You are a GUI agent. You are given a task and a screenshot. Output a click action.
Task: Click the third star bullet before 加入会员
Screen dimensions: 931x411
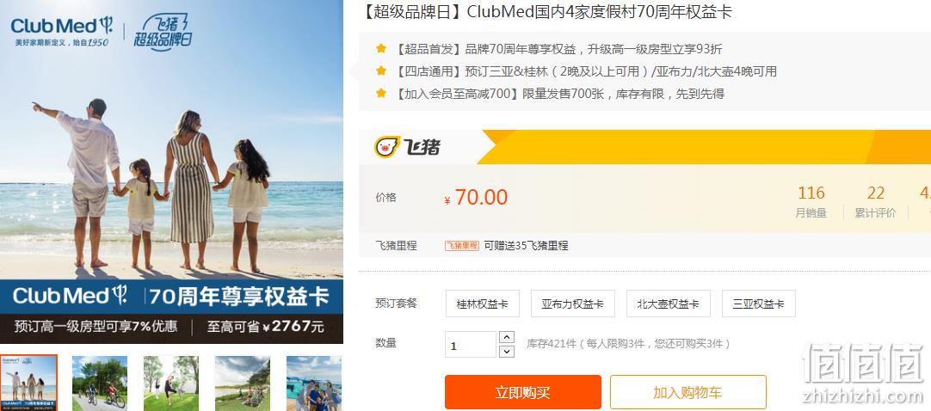coord(381,93)
